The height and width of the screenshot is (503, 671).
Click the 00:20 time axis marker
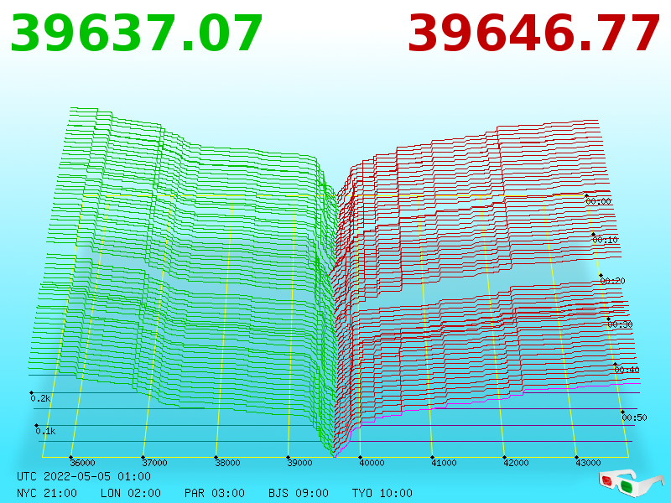click(613, 281)
